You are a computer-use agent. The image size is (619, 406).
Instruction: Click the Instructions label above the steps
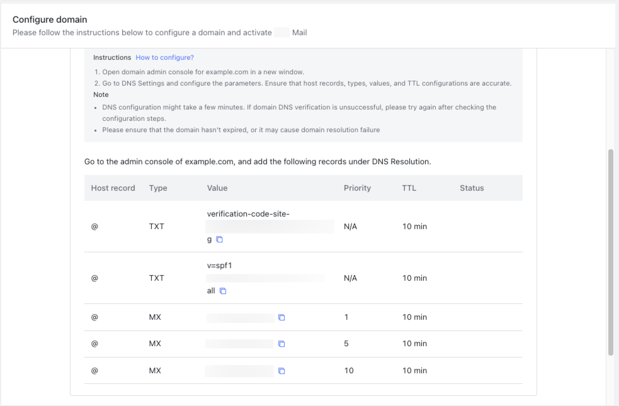click(112, 57)
